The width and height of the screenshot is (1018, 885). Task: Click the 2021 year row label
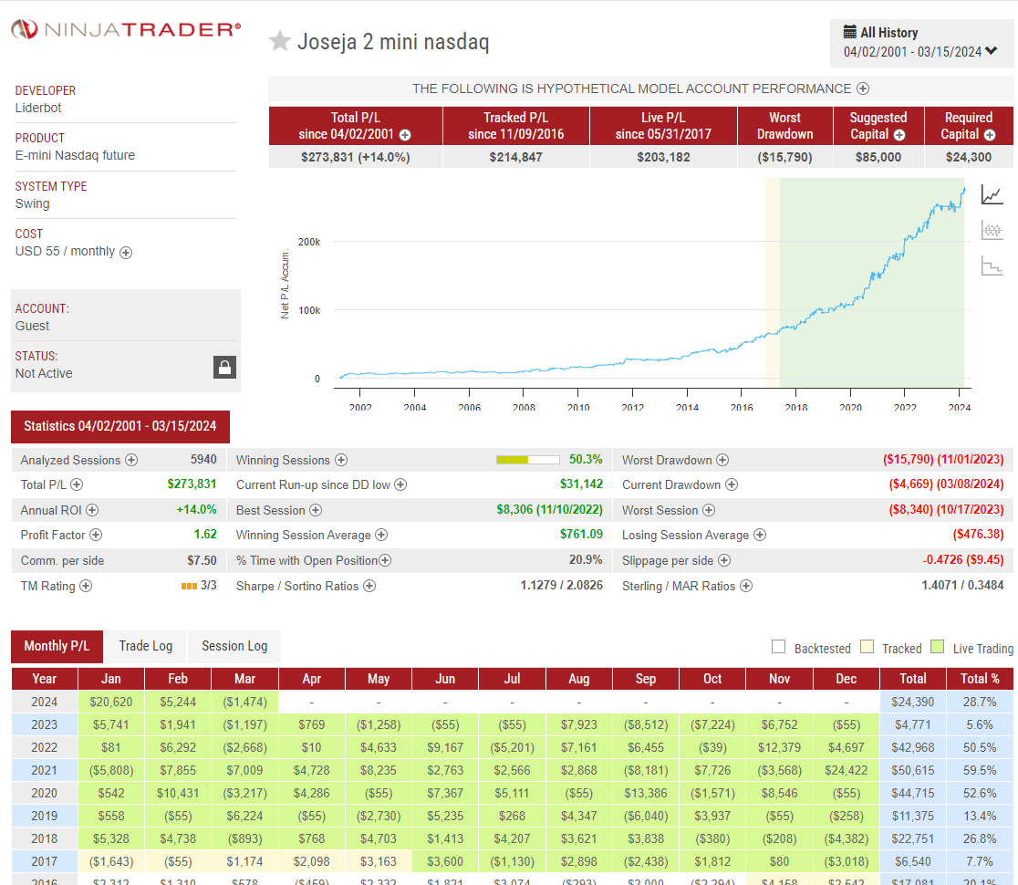(44, 771)
